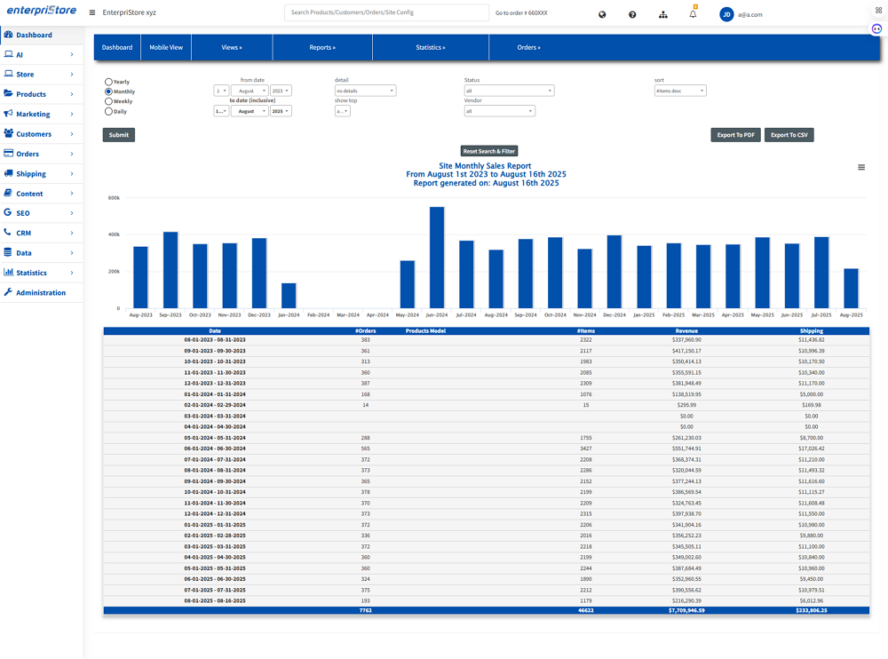Click the enterpriStore logo
This screenshot has height=659, width=888.
(x=42, y=10)
